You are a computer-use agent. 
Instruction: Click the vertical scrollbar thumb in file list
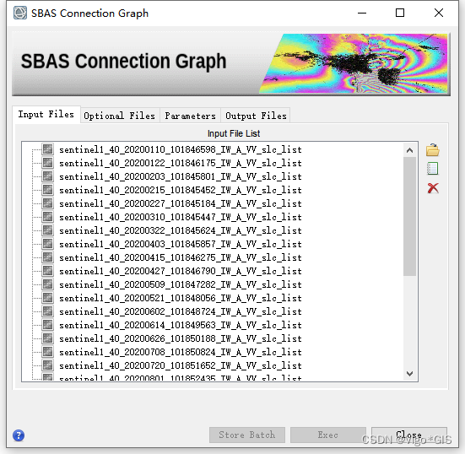[x=409, y=217]
